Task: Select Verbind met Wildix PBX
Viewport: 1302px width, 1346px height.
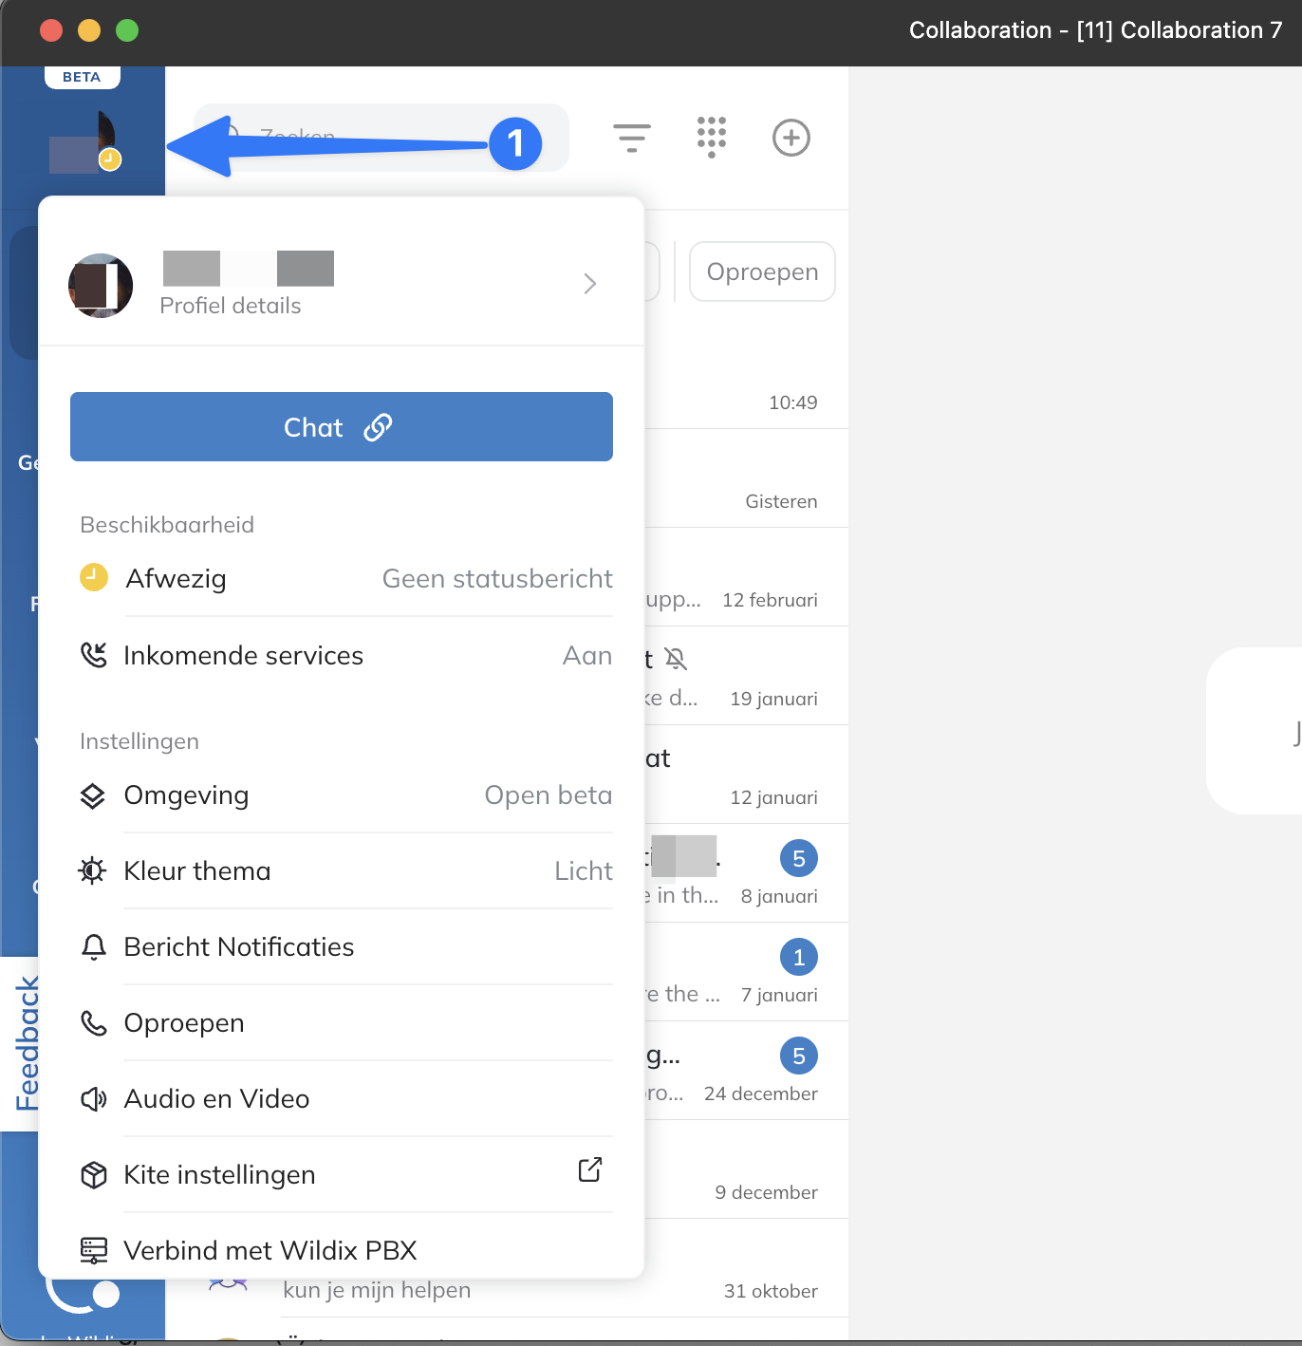Action: coord(270,1250)
